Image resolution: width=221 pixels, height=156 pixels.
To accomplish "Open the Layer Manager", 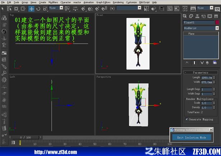I will pos(161,9).
